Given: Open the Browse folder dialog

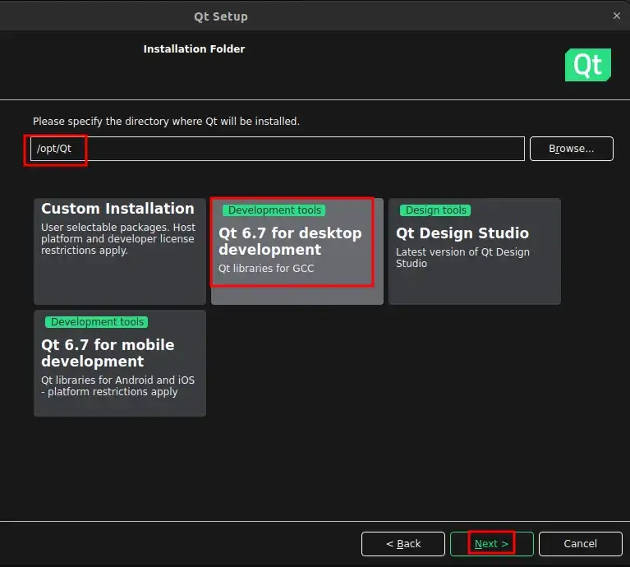Looking at the screenshot, I should [x=572, y=149].
